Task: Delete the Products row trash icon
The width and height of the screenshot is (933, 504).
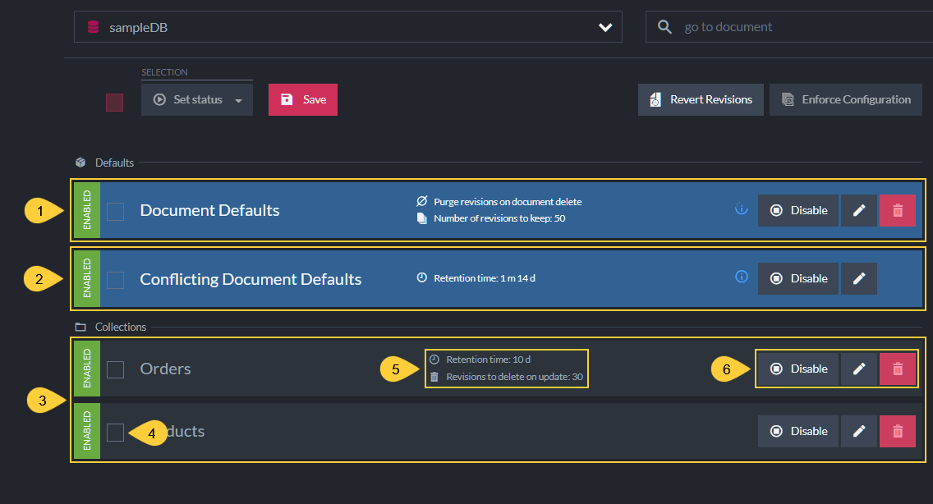Action: [x=898, y=432]
